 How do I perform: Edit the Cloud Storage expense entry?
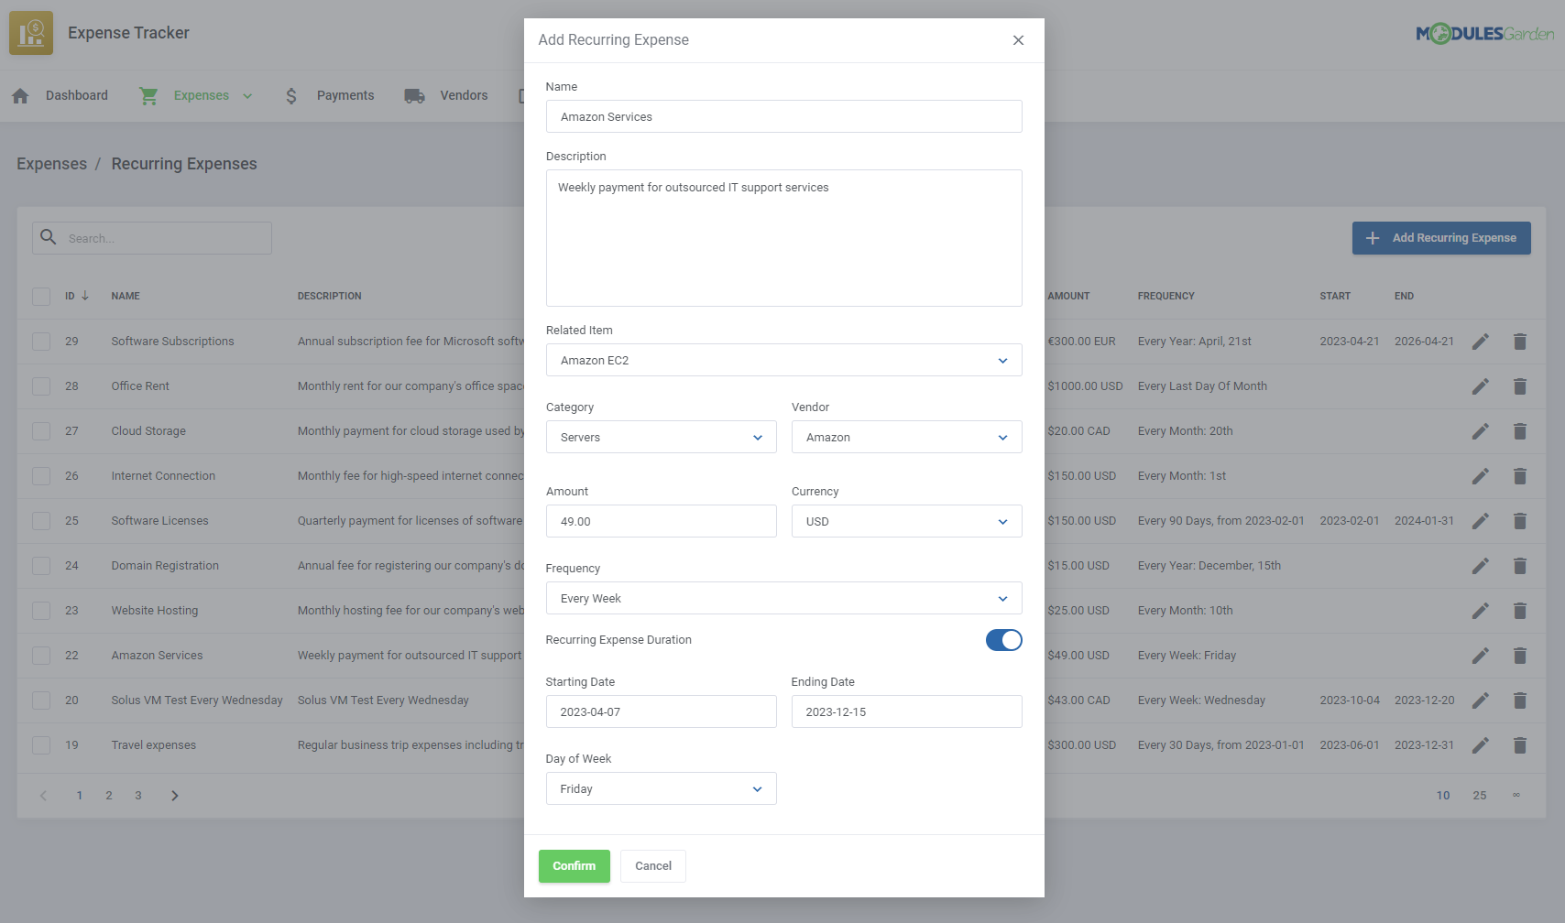pos(1481,430)
